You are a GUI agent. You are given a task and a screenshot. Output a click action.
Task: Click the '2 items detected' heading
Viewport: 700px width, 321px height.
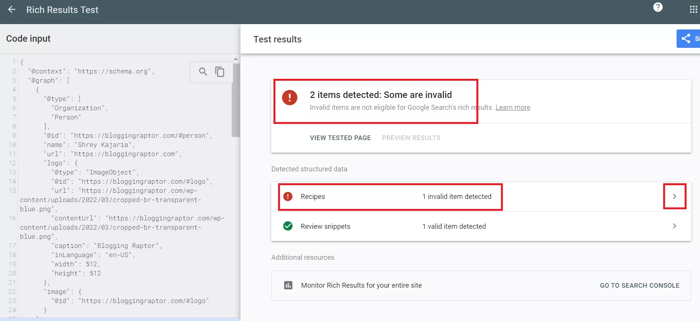381,95
